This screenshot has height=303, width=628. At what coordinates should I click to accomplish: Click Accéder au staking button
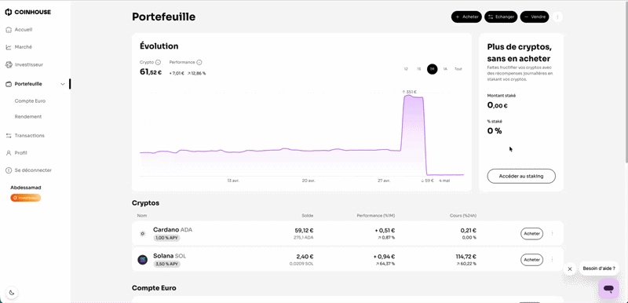click(x=521, y=176)
